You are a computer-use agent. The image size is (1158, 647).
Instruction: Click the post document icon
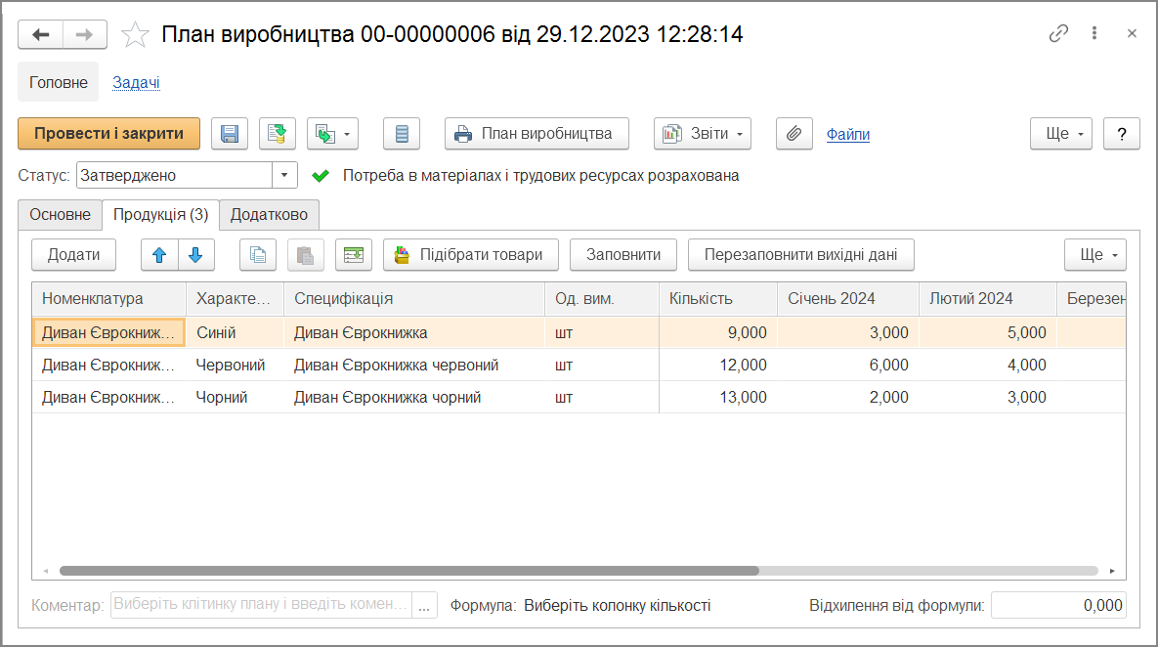278,134
